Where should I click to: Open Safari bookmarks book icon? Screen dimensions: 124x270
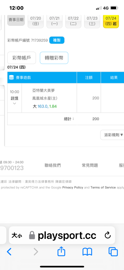pos(87,252)
